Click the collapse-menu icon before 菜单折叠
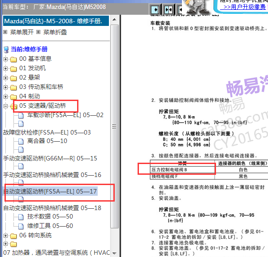This screenshot has width=268, height=257. coord(39,32)
